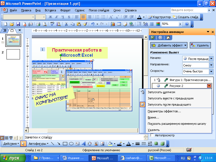Cut selection with the scissors icon
The image size is (216, 162).
66,24
